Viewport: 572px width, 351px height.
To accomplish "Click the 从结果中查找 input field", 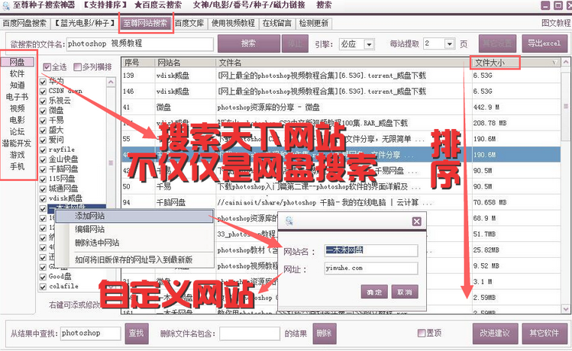I will (x=90, y=333).
